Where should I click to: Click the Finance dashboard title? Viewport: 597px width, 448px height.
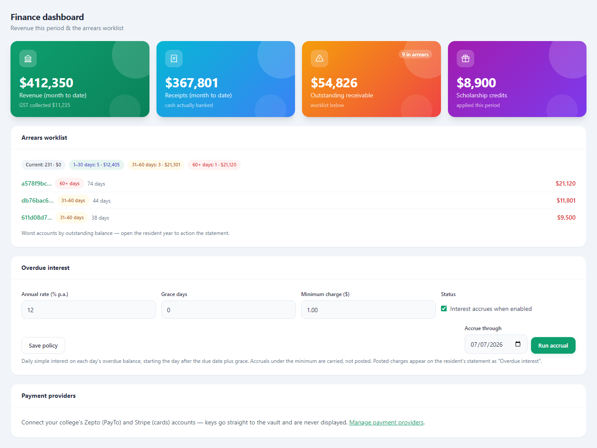click(x=47, y=17)
